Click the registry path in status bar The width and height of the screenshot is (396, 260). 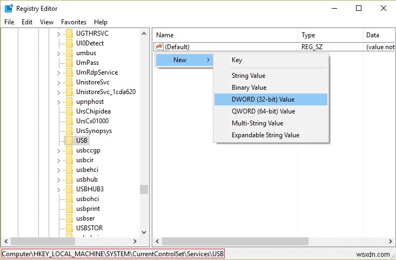(x=113, y=254)
